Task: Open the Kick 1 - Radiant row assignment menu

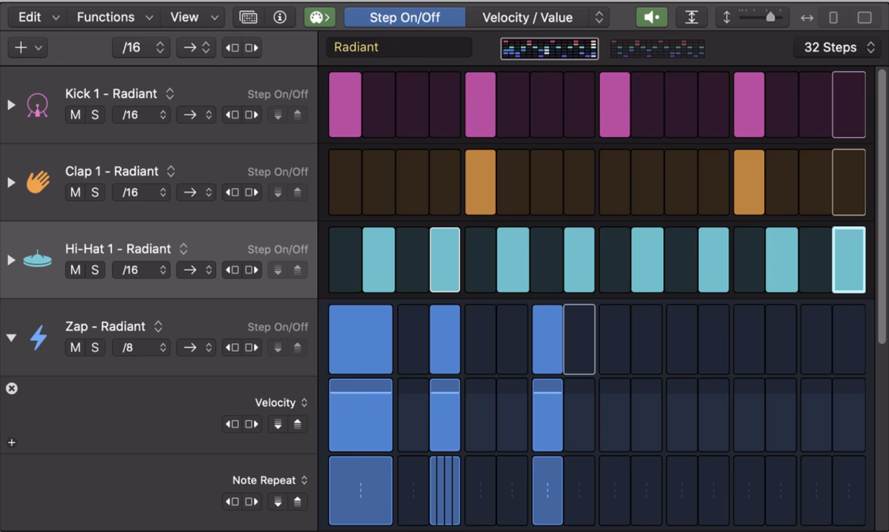Action: tap(120, 93)
